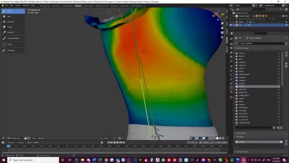
Task: Open the File menu
Action: pyautogui.click(x=7, y=6)
